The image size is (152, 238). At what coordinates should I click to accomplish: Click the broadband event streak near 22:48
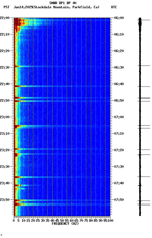(62, 98)
